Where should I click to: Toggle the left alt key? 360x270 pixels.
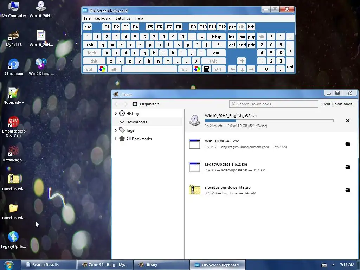coord(114,69)
